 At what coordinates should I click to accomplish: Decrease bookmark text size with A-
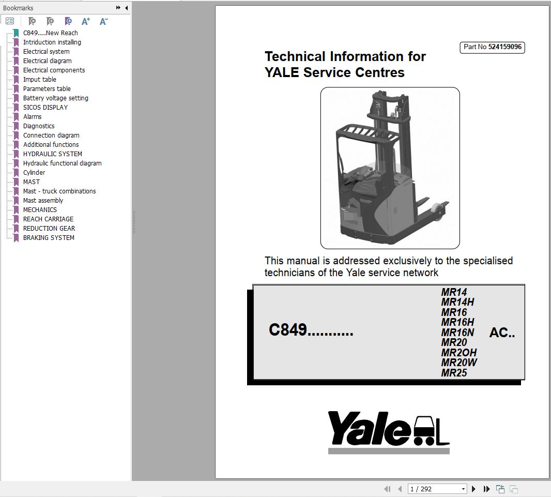tap(104, 21)
